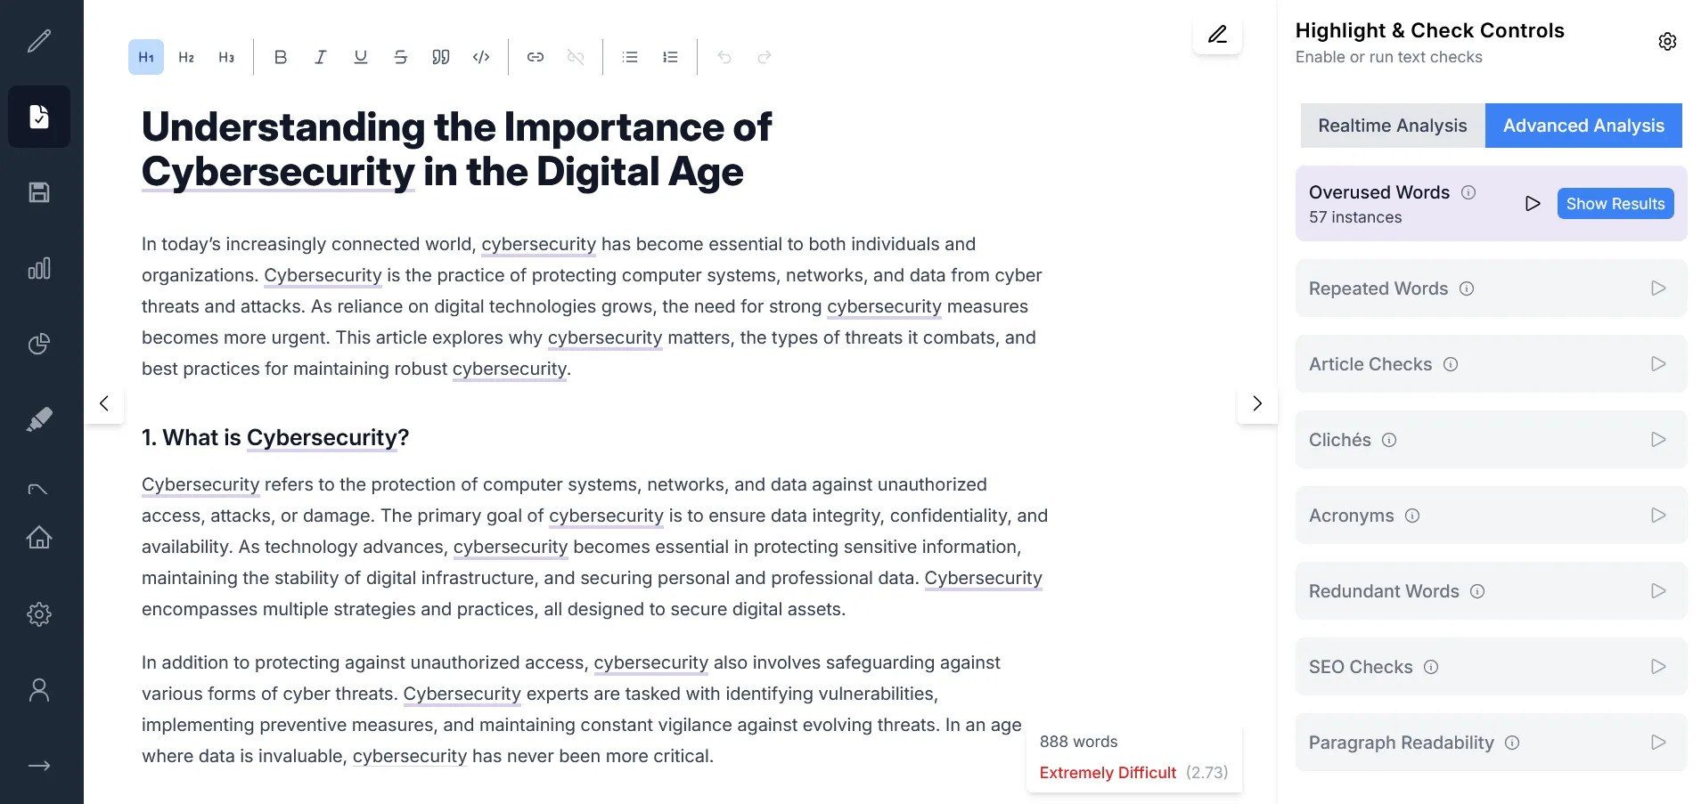Insert a code block

[481, 57]
